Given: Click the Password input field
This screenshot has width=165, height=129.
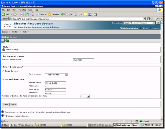Looking at the screenshot, I should pos(55,93).
